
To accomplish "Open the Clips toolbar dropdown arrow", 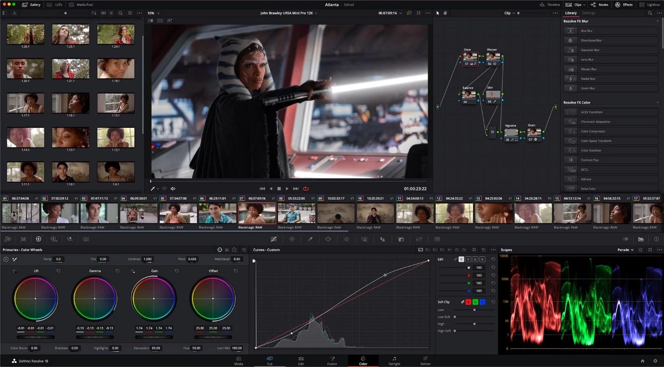I will tap(585, 5).
